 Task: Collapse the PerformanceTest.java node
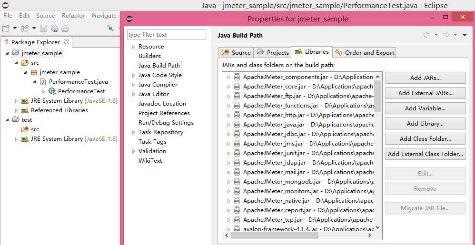pyautogui.click(x=35, y=82)
